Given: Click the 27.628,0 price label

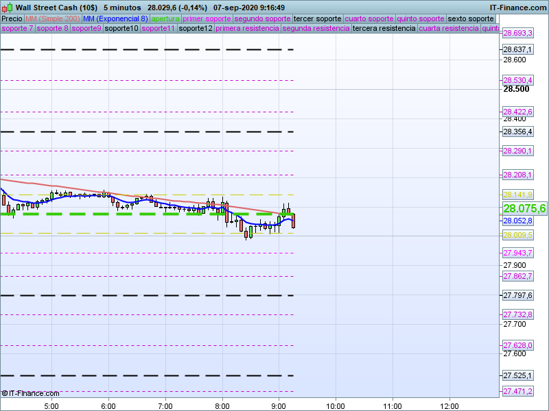Looking at the screenshot, I should coord(517,345).
